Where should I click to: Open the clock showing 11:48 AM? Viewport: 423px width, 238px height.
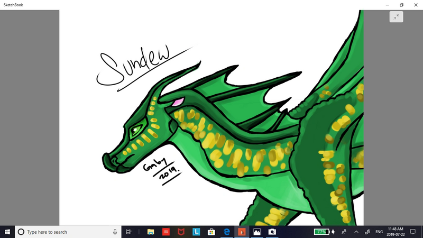tap(397, 232)
